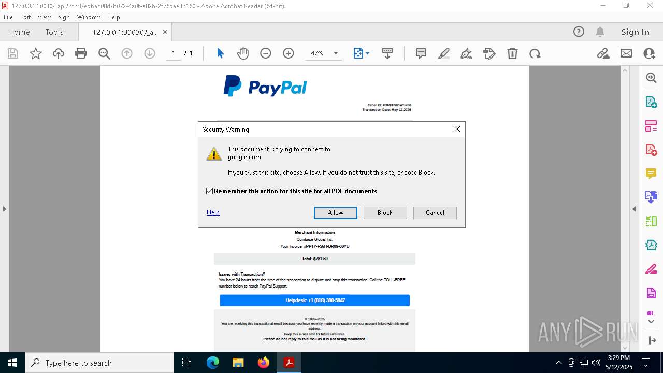663x373 pixels.
Task: Open notifications bell
Action: (x=600, y=32)
